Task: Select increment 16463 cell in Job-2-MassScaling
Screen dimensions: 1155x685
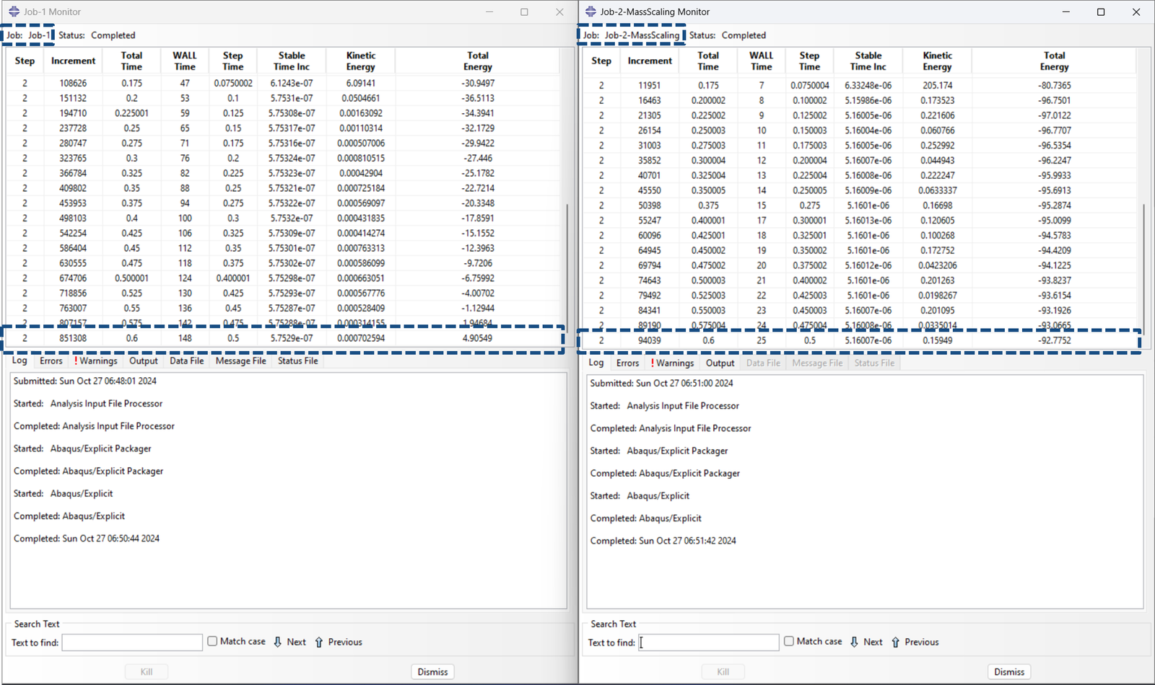Action: click(650, 100)
